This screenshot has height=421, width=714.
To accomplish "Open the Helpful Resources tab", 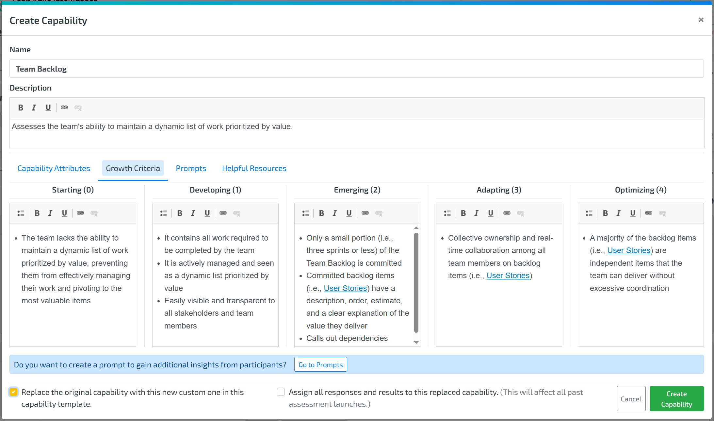I will click(254, 168).
